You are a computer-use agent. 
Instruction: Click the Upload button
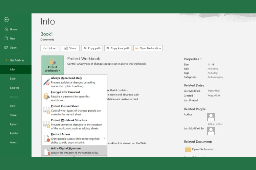50,48
